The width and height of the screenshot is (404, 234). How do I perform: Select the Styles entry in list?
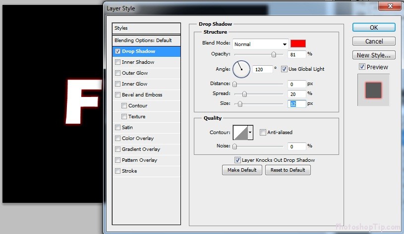(146, 28)
